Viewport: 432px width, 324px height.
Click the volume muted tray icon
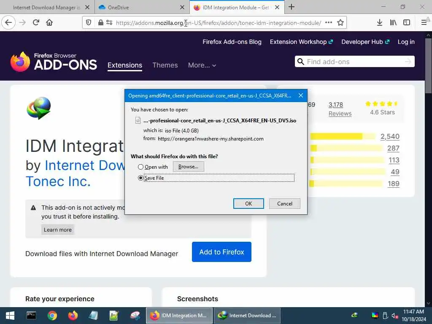(x=395, y=316)
